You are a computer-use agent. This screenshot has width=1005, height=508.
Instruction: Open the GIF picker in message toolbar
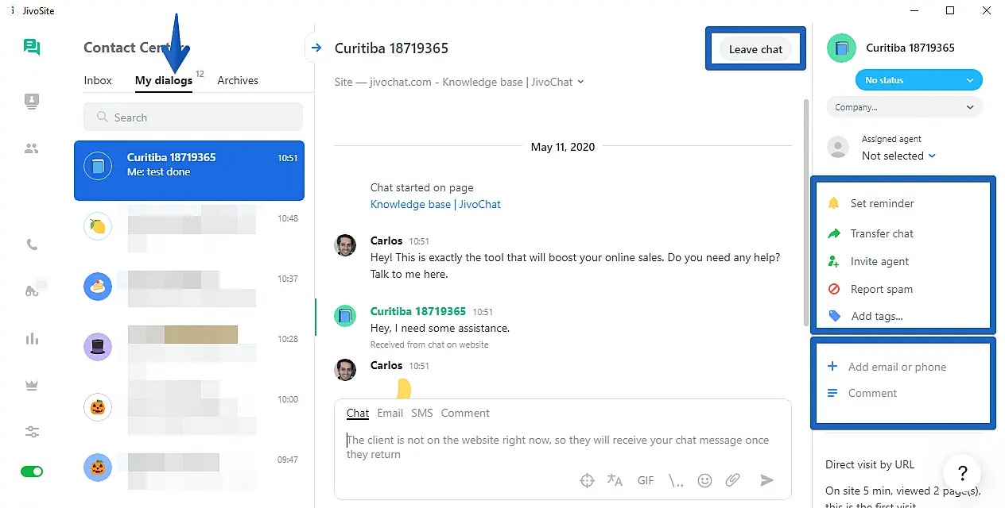645,480
